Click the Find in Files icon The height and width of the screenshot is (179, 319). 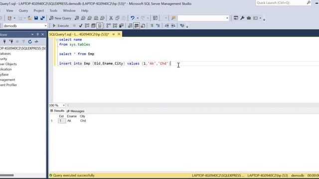click(x=173, y=18)
